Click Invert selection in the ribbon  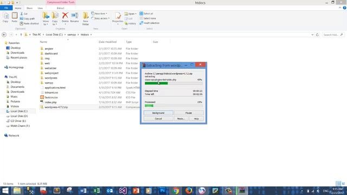(150, 23)
